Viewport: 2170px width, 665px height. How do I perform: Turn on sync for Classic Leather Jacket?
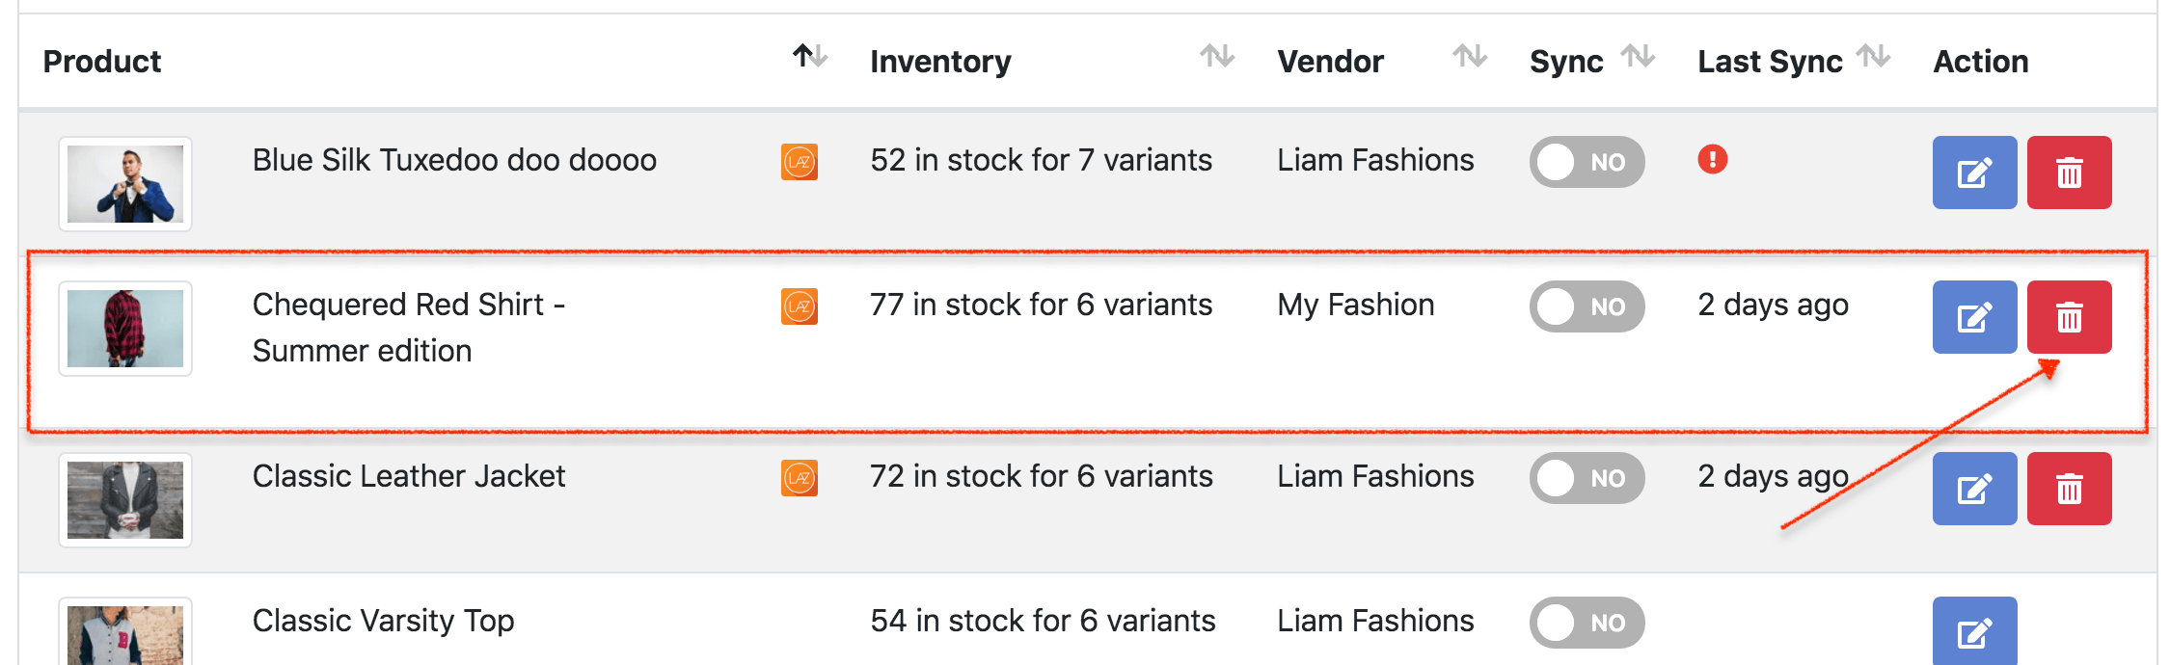(1587, 478)
